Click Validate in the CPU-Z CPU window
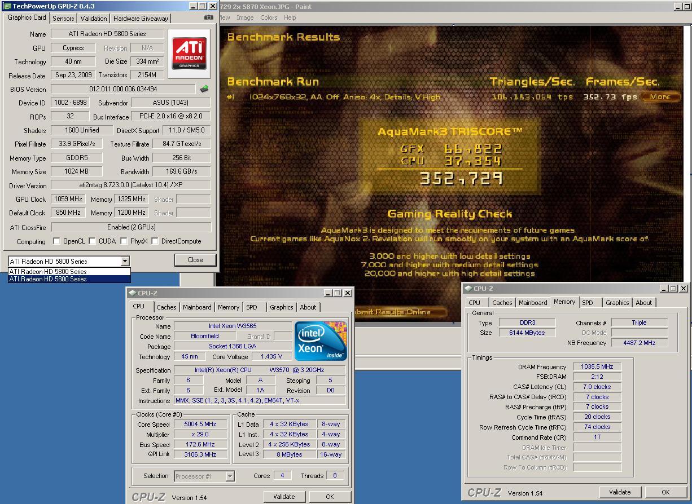The image size is (692, 504). pos(284,497)
